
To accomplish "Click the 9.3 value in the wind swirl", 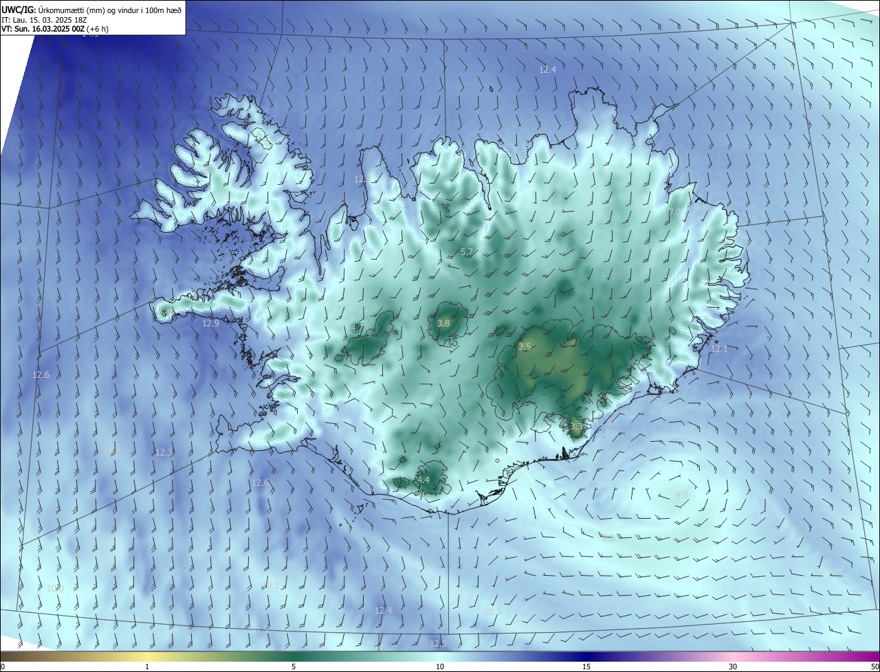I will point(681,495).
